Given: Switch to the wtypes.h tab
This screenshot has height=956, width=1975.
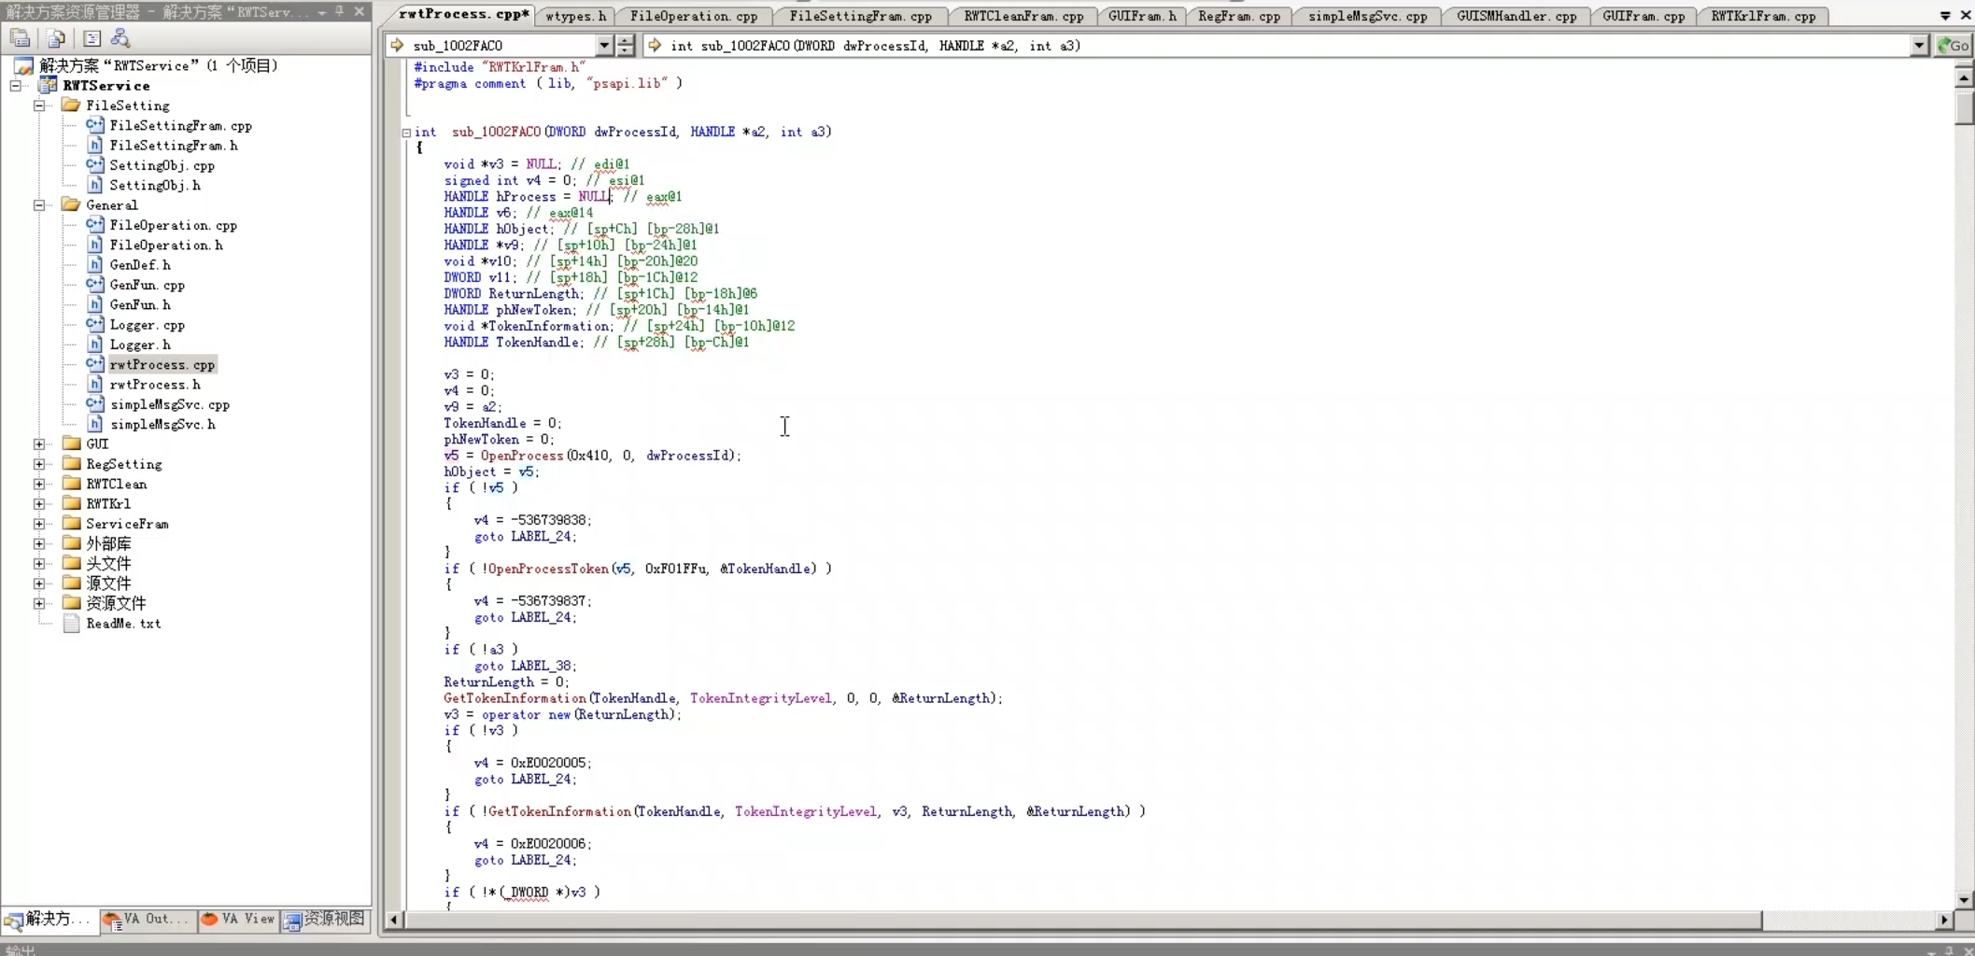Looking at the screenshot, I should click(575, 16).
